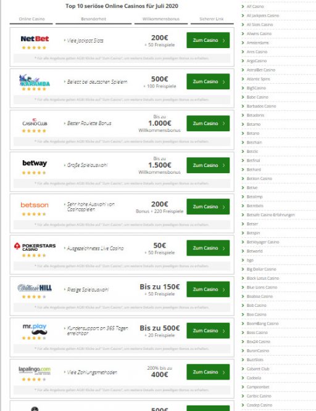Click the 1.500€ betway Willkommensbonus text
Viewport: 316px width, 411px height.
(160, 165)
